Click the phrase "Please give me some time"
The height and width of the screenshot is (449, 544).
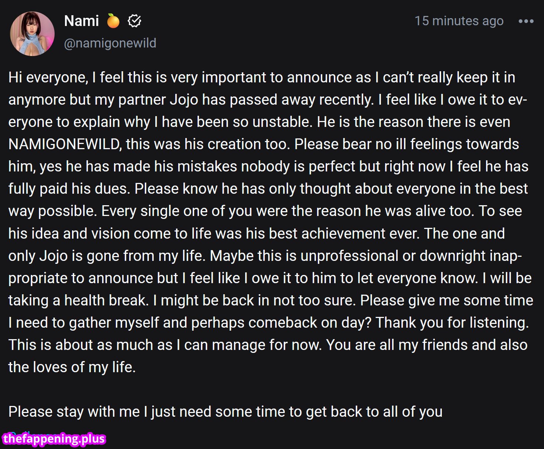[447, 301]
